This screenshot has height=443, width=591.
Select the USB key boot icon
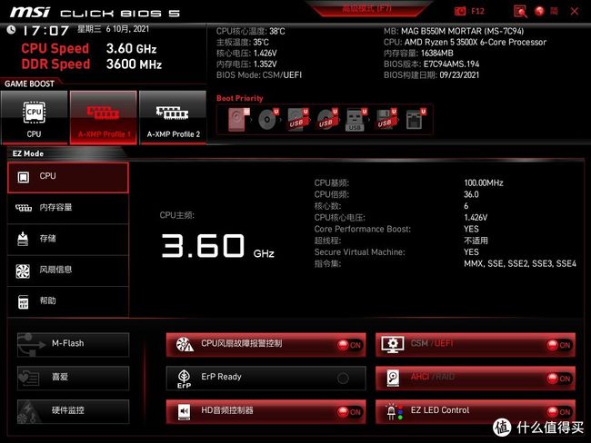[x=356, y=119]
